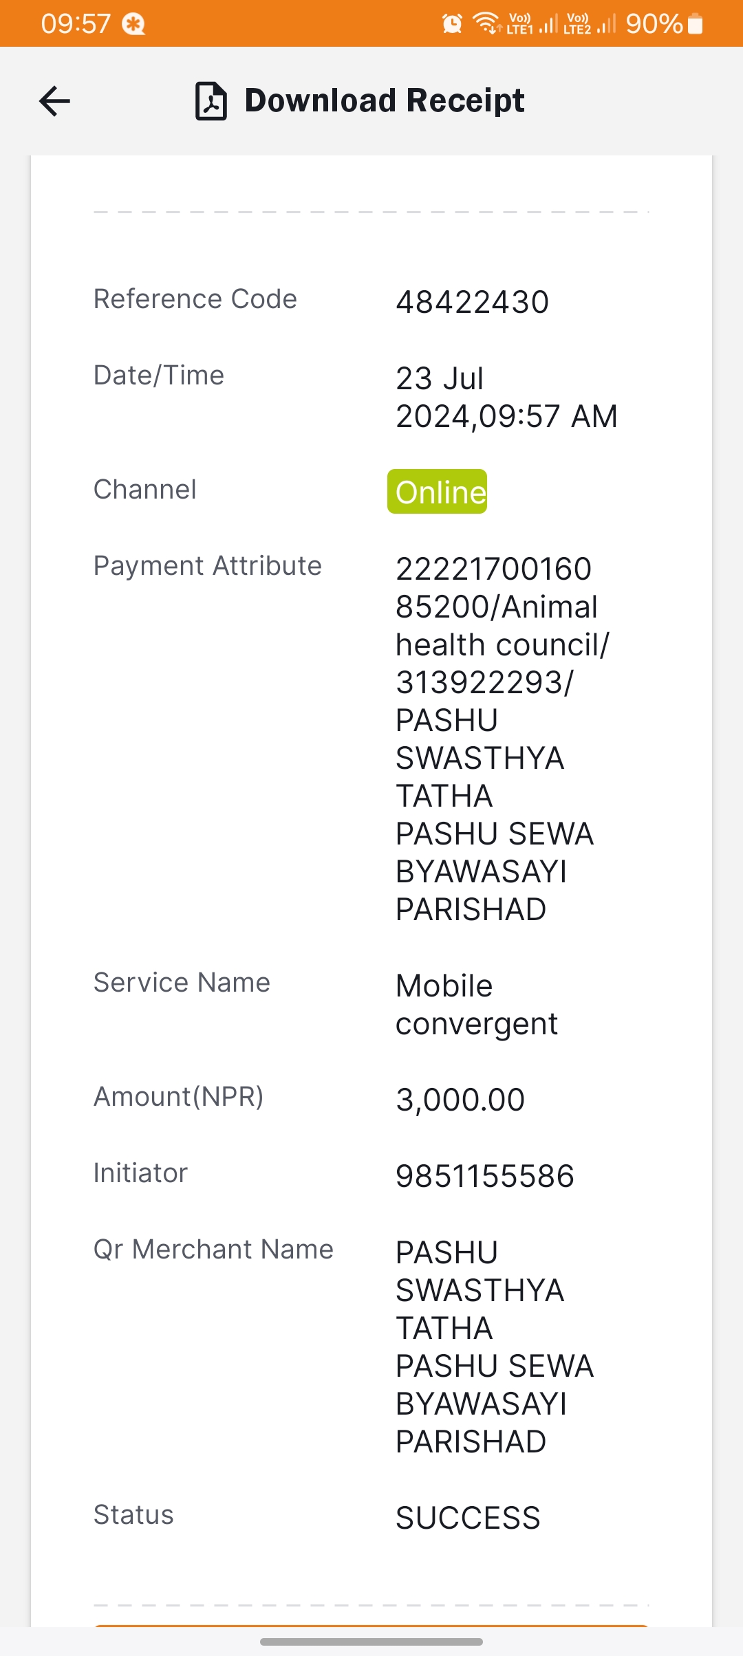The height and width of the screenshot is (1656, 743).
Task: Select reference code 48422430
Action: click(473, 303)
